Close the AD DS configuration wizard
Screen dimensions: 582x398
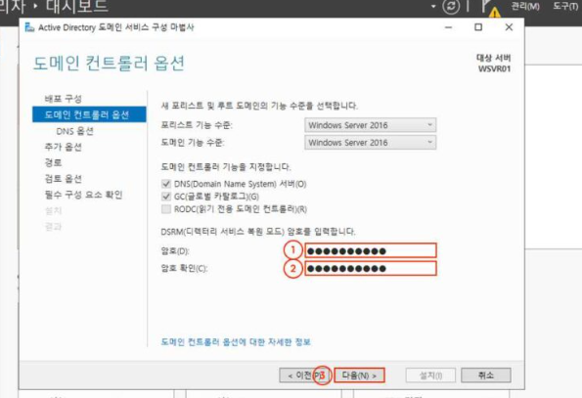click(x=509, y=27)
